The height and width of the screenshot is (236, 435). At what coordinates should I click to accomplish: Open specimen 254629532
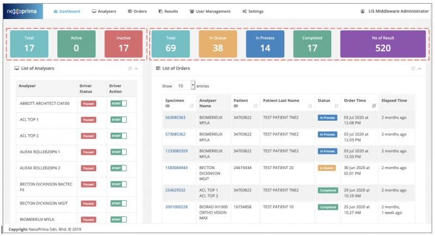click(175, 190)
